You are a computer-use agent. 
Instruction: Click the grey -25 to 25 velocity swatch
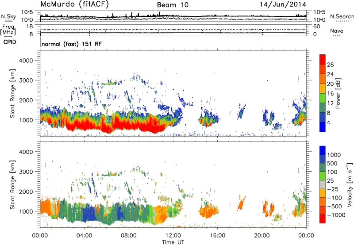point(323,185)
